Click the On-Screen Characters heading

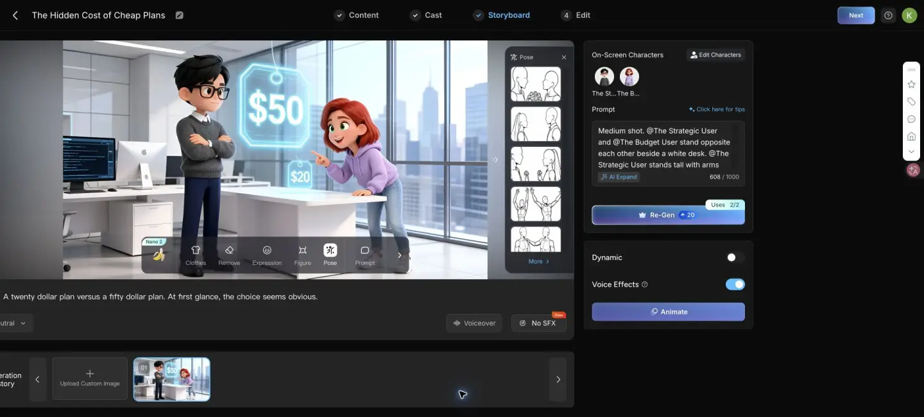pyautogui.click(x=628, y=55)
